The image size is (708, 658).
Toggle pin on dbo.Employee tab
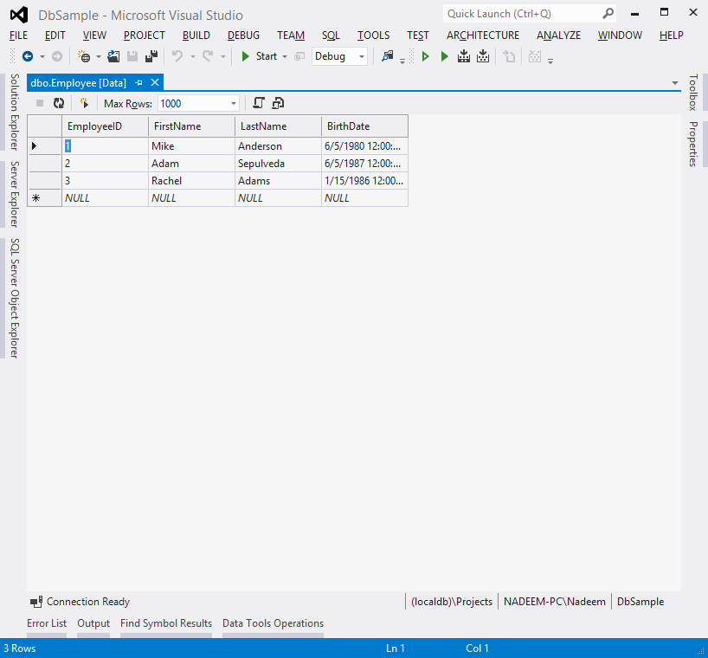(x=139, y=82)
